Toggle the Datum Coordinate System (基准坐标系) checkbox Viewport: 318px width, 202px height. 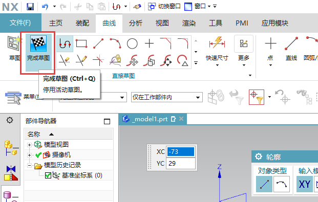point(48,175)
